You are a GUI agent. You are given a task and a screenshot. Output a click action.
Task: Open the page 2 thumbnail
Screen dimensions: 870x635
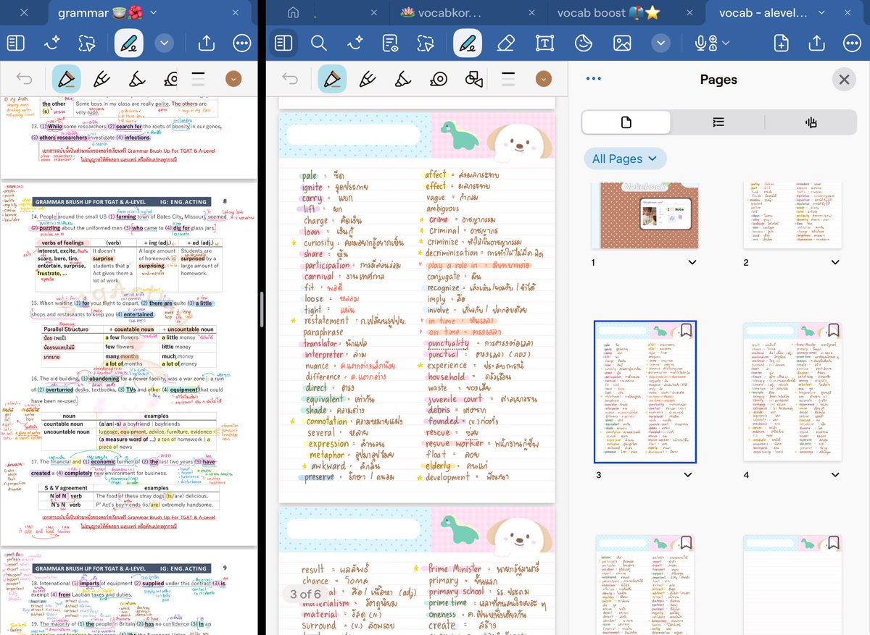(792, 215)
